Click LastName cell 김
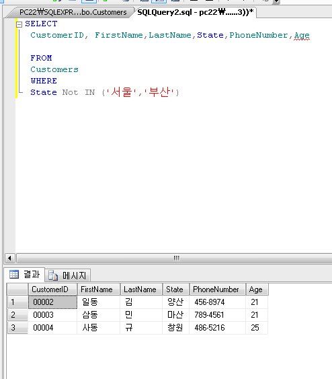This screenshot has height=379, width=332. coord(141,302)
